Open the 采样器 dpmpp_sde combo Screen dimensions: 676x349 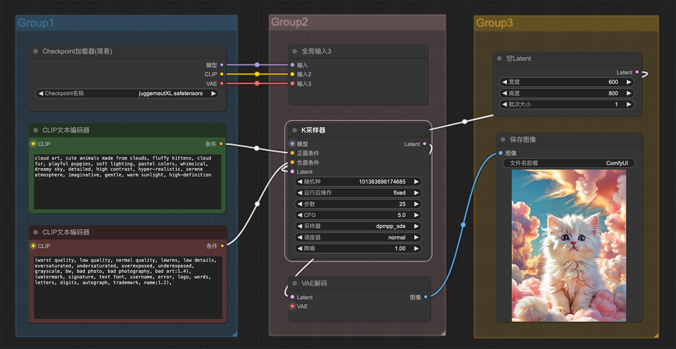point(358,226)
